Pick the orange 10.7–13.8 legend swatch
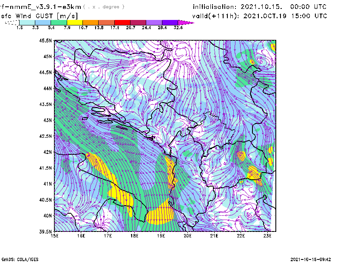 tap(91, 22)
